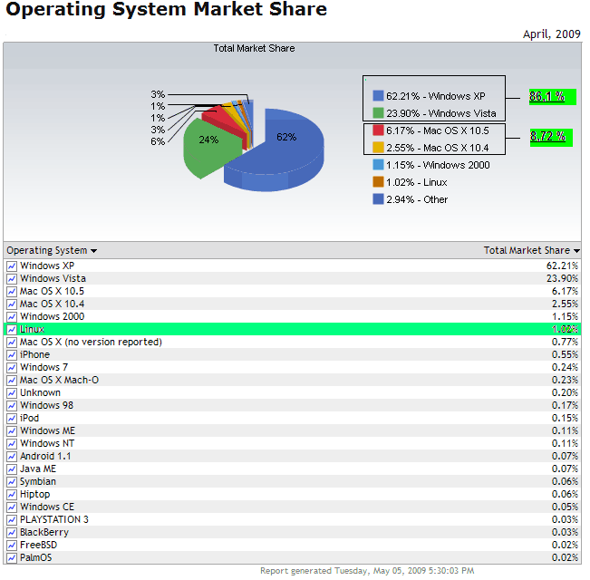Click the BlackBerry row label

pyautogui.click(x=44, y=533)
